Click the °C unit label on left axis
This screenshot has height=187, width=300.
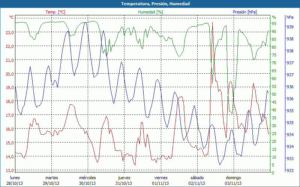click(x=12, y=18)
